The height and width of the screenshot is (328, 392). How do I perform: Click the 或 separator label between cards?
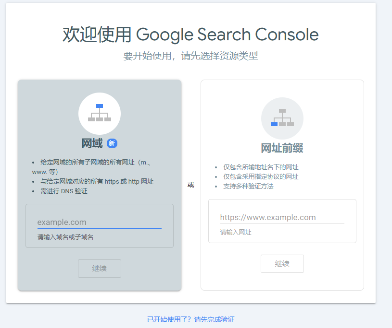[191, 185]
